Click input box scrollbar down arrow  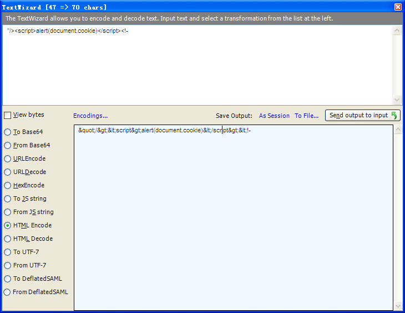[397, 100]
